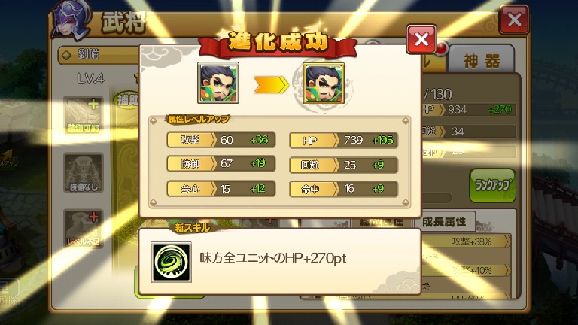The image size is (578, 325).
Task: Select the 会心 stat row
Action: pos(221,189)
